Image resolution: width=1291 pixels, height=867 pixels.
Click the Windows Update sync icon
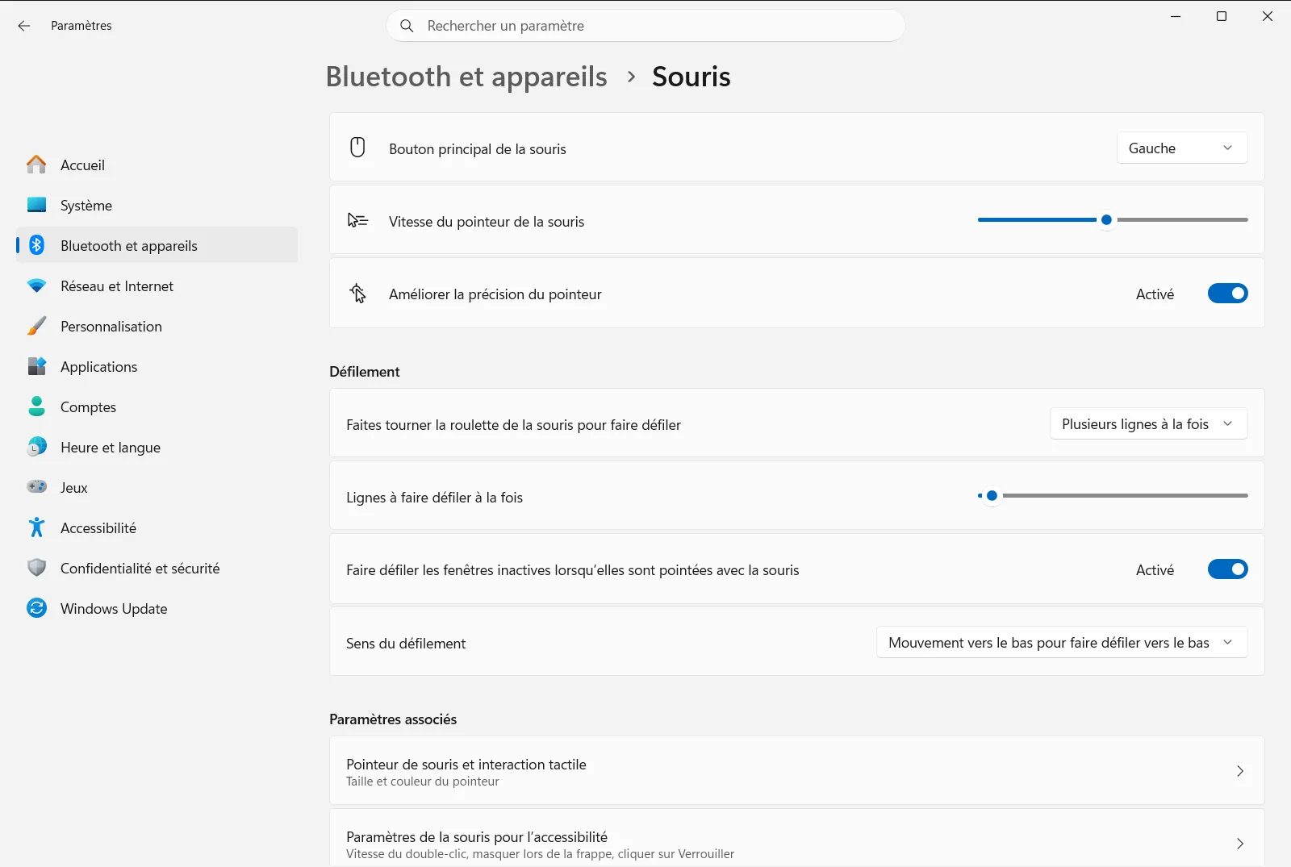pyautogui.click(x=36, y=608)
